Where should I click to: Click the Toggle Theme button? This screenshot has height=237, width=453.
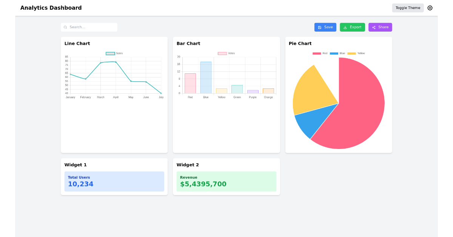point(408,8)
